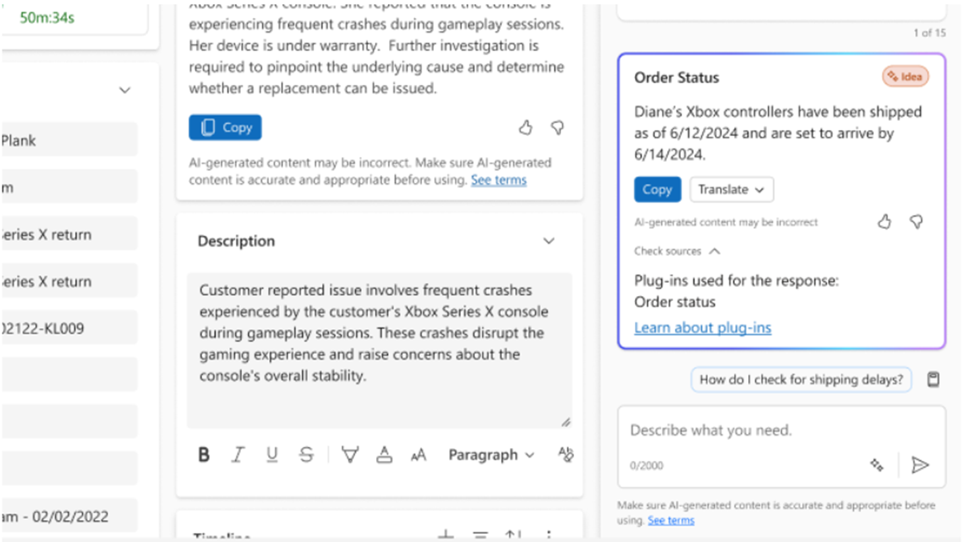Click the clear formatting icon
This screenshot has height=542, width=962.
(x=565, y=455)
